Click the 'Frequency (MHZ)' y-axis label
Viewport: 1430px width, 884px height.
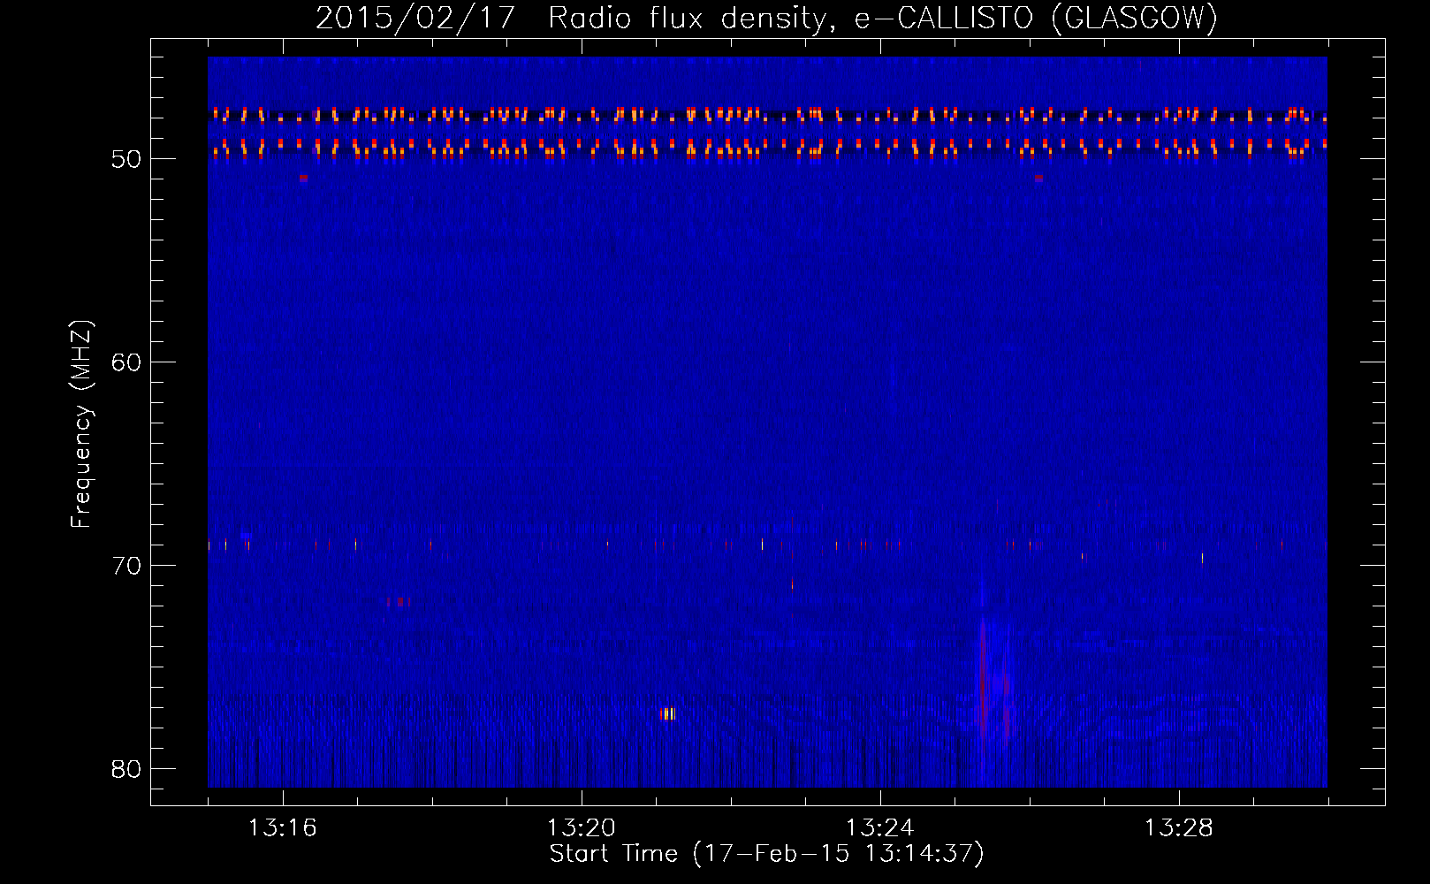[x=80, y=424]
